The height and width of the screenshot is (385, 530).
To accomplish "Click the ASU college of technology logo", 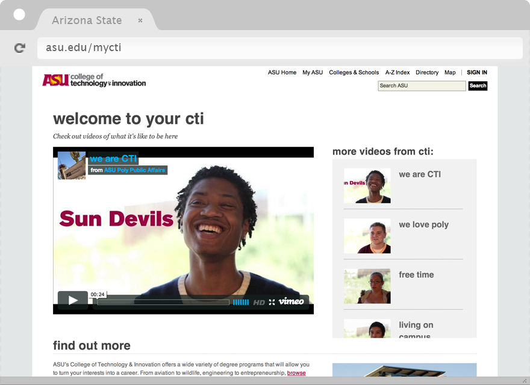I will click(94, 80).
